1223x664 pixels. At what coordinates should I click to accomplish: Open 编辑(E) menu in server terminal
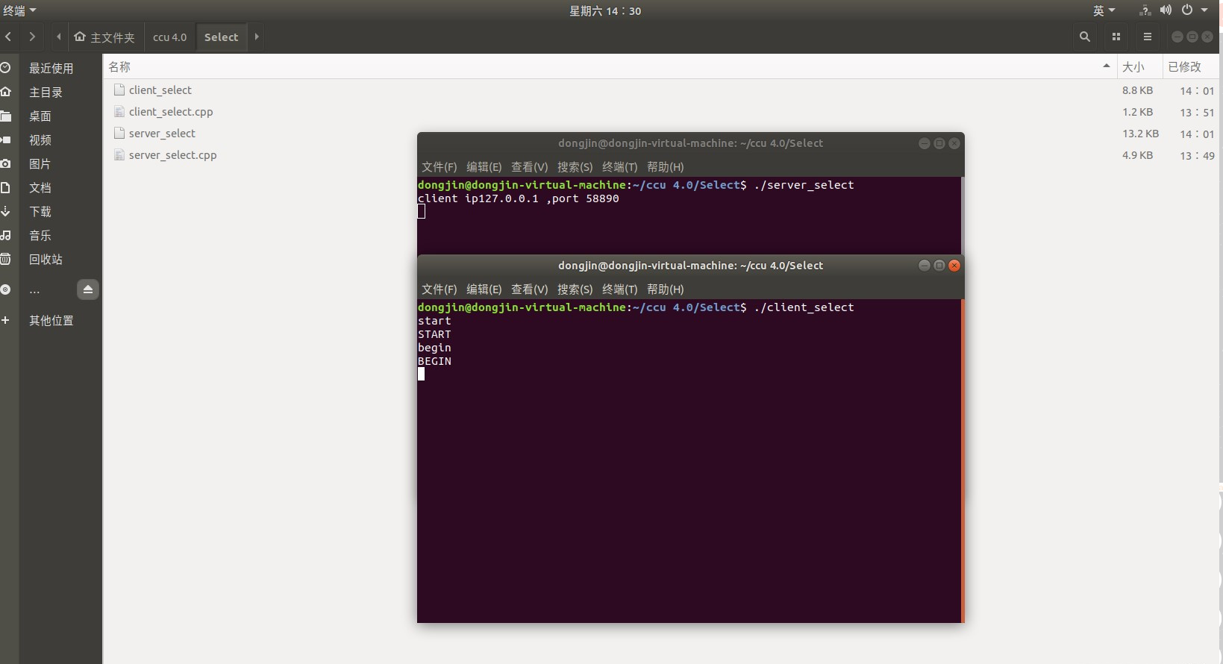484,167
